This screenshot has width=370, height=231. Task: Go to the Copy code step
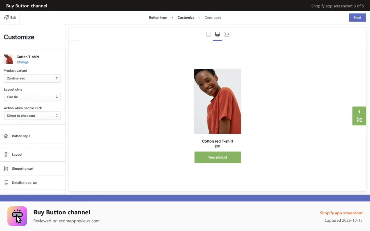click(213, 18)
